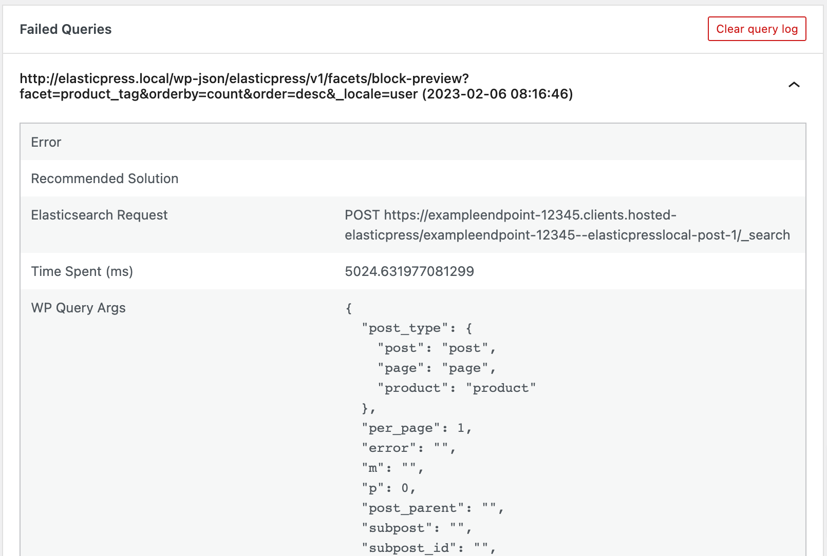Click the Time Spent (ms) label
This screenshot has height=556, width=827.
(82, 271)
